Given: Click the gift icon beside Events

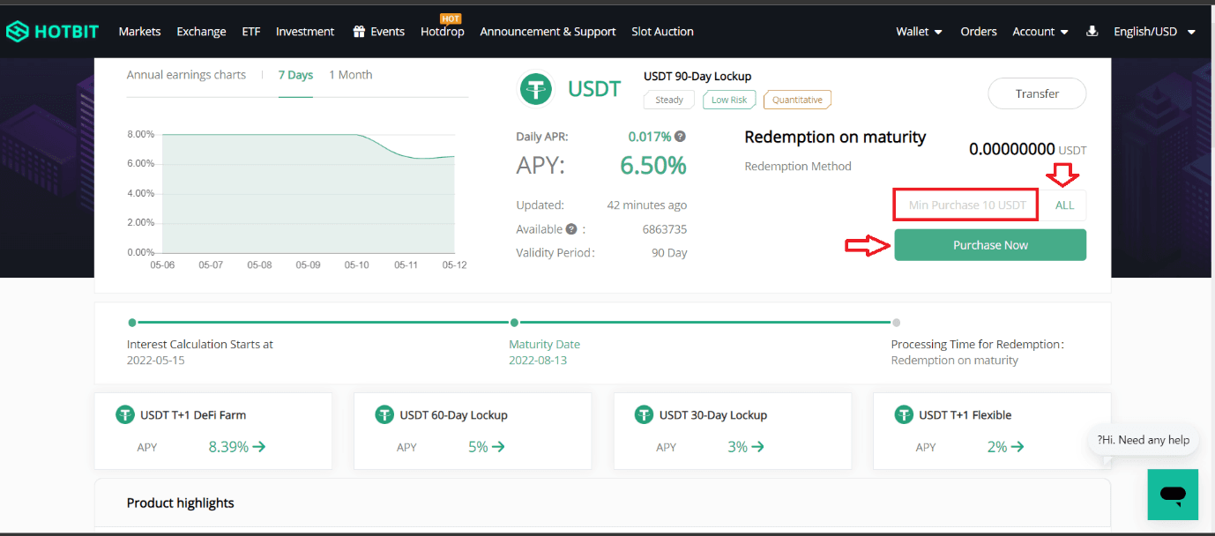Looking at the screenshot, I should (359, 32).
